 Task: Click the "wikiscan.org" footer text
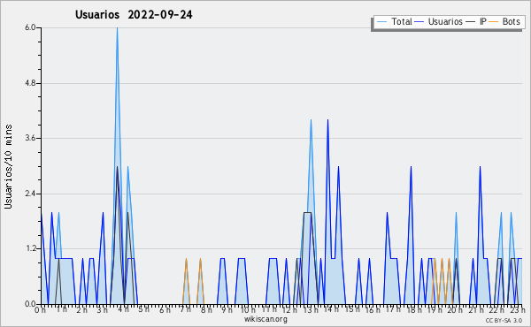pos(265,319)
